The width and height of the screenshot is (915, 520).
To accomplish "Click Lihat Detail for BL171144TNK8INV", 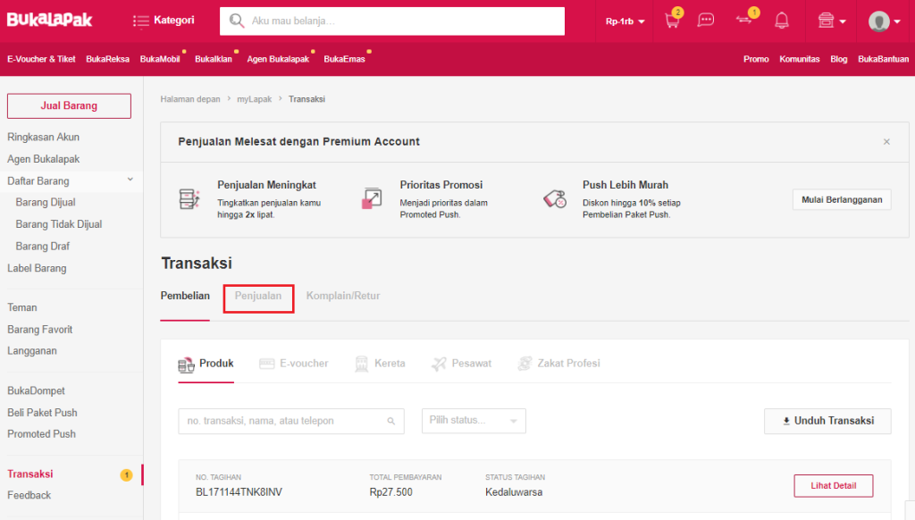I will point(834,485).
